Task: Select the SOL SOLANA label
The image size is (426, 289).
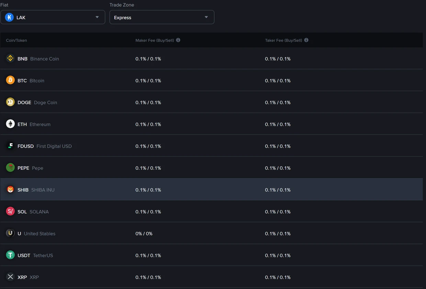Action: 33,212
